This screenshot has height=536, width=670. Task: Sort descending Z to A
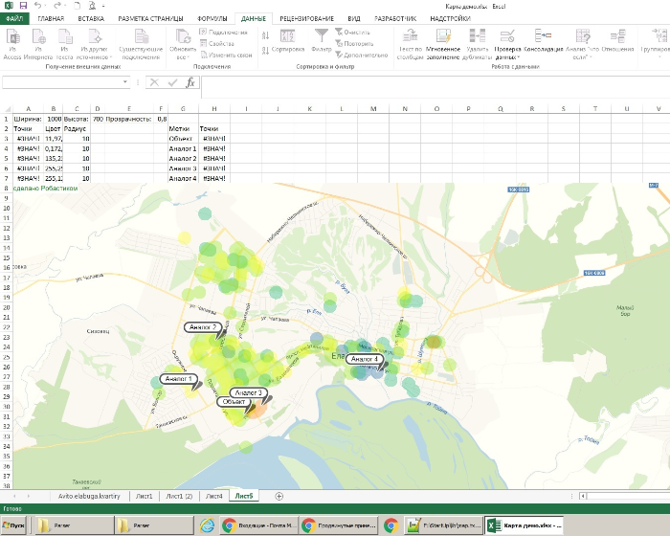point(265,51)
